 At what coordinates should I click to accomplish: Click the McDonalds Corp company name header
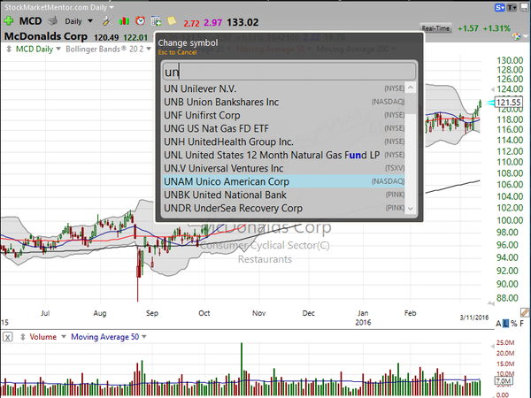(x=46, y=36)
